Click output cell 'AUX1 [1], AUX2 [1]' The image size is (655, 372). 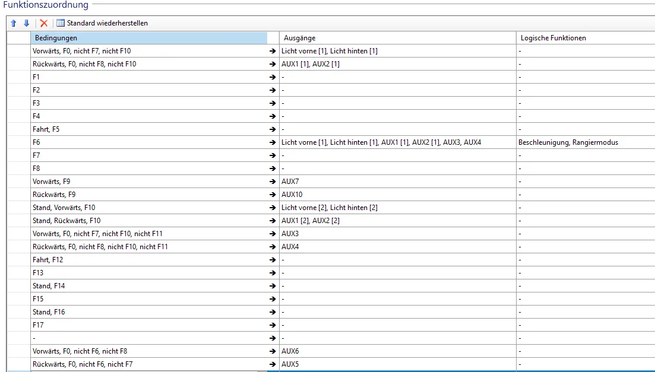[398, 64]
